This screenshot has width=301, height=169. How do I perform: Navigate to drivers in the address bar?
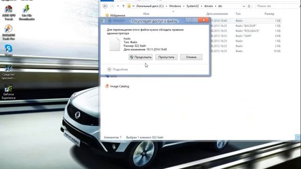point(208,6)
